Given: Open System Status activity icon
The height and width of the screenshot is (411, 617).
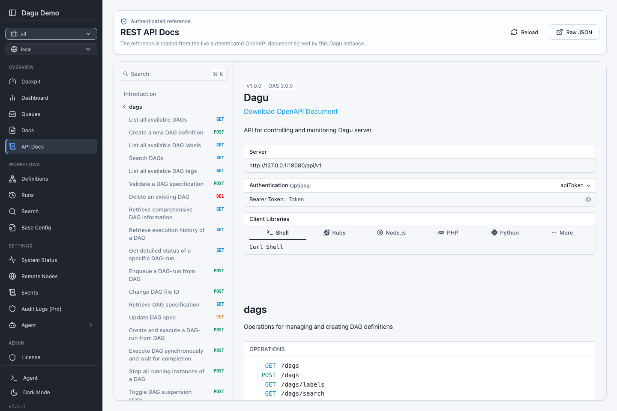Looking at the screenshot, I should pyautogui.click(x=12, y=260).
